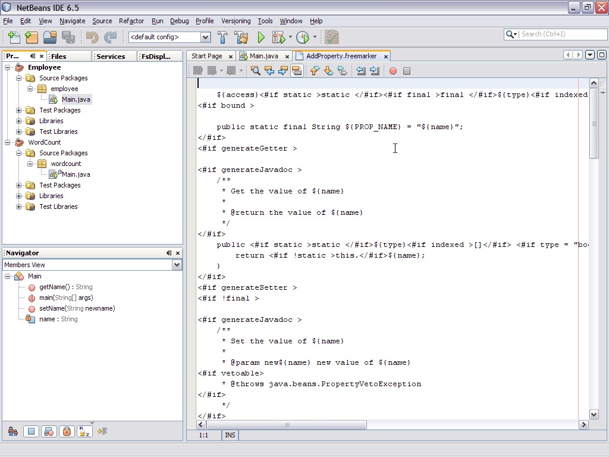Toggle Highlight Search button in editor toolbar

[x=297, y=71]
